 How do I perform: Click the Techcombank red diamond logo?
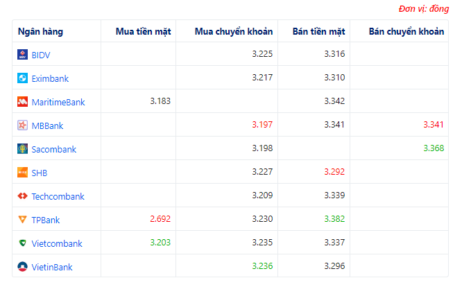(22, 196)
